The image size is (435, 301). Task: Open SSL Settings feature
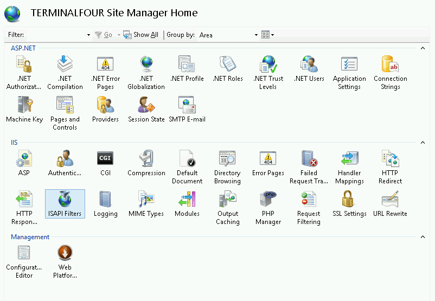click(349, 203)
